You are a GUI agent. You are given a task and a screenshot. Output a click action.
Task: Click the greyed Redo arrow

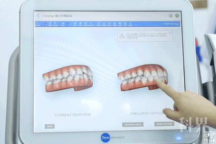point(67,24)
